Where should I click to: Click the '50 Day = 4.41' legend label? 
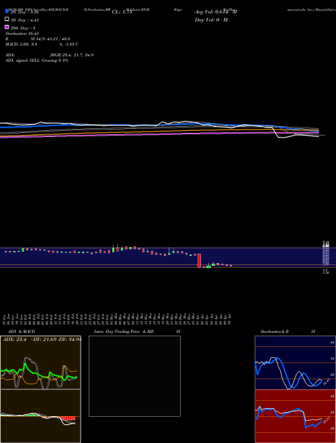[25, 19]
